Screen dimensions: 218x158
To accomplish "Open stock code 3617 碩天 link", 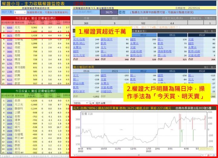I will [x=10, y=127].
